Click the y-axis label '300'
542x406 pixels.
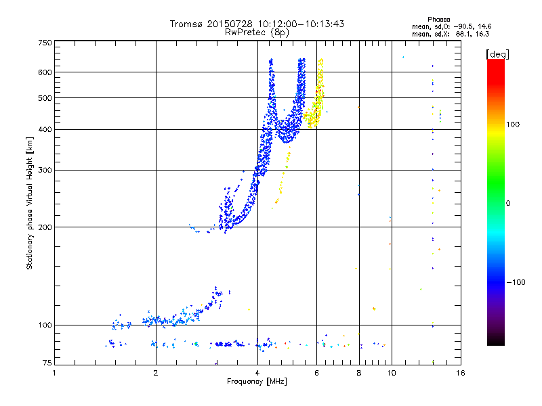tap(45, 171)
